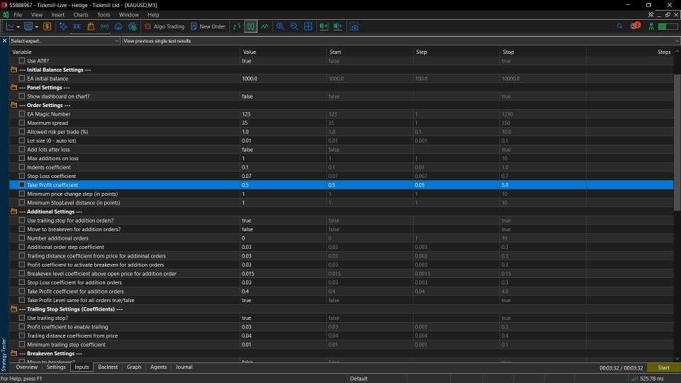Open the chart type dropdown arrow
Image resolution: width=681 pixels, height=383 pixels.
[18, 27]
